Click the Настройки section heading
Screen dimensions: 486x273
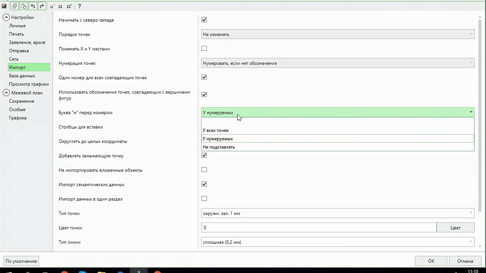click(22, 17)
